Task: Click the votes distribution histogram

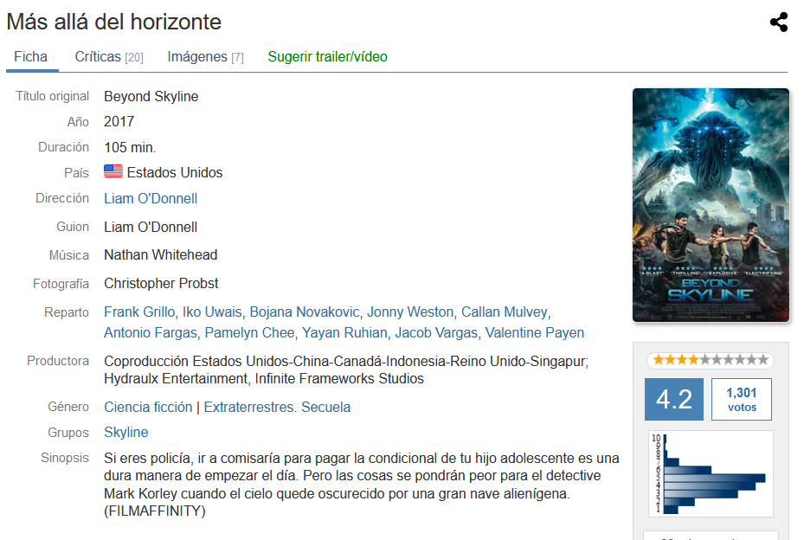Action: point(711,474)
